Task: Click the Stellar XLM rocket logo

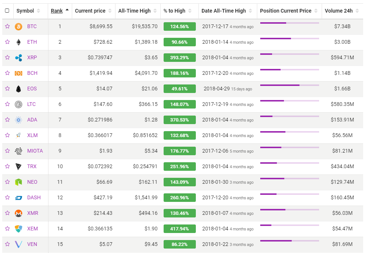Action: (x=19, y=135)
